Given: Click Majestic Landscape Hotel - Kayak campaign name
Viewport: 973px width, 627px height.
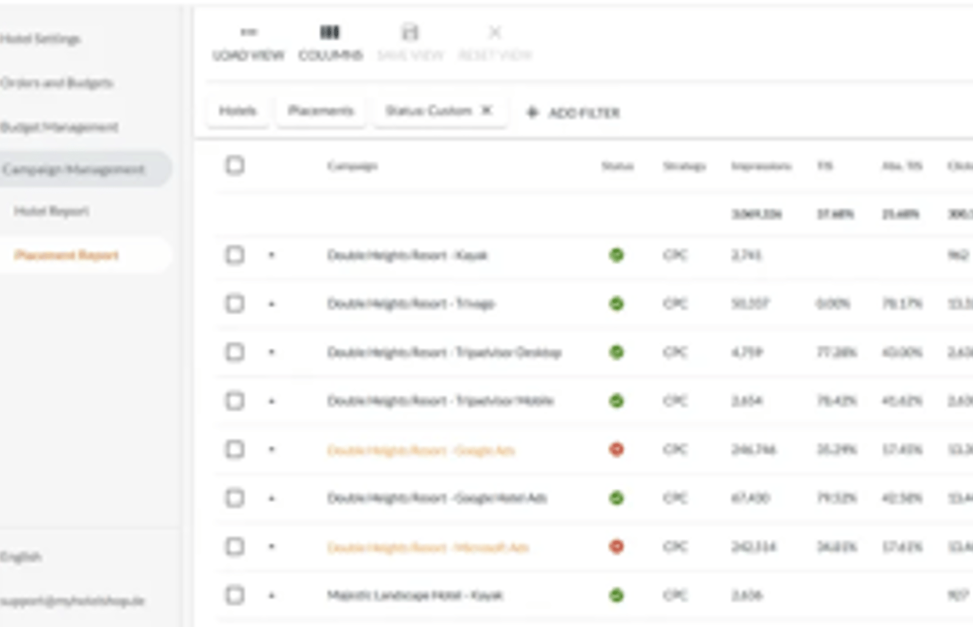Looking at the screenshot, I should [x=415, y=595].
